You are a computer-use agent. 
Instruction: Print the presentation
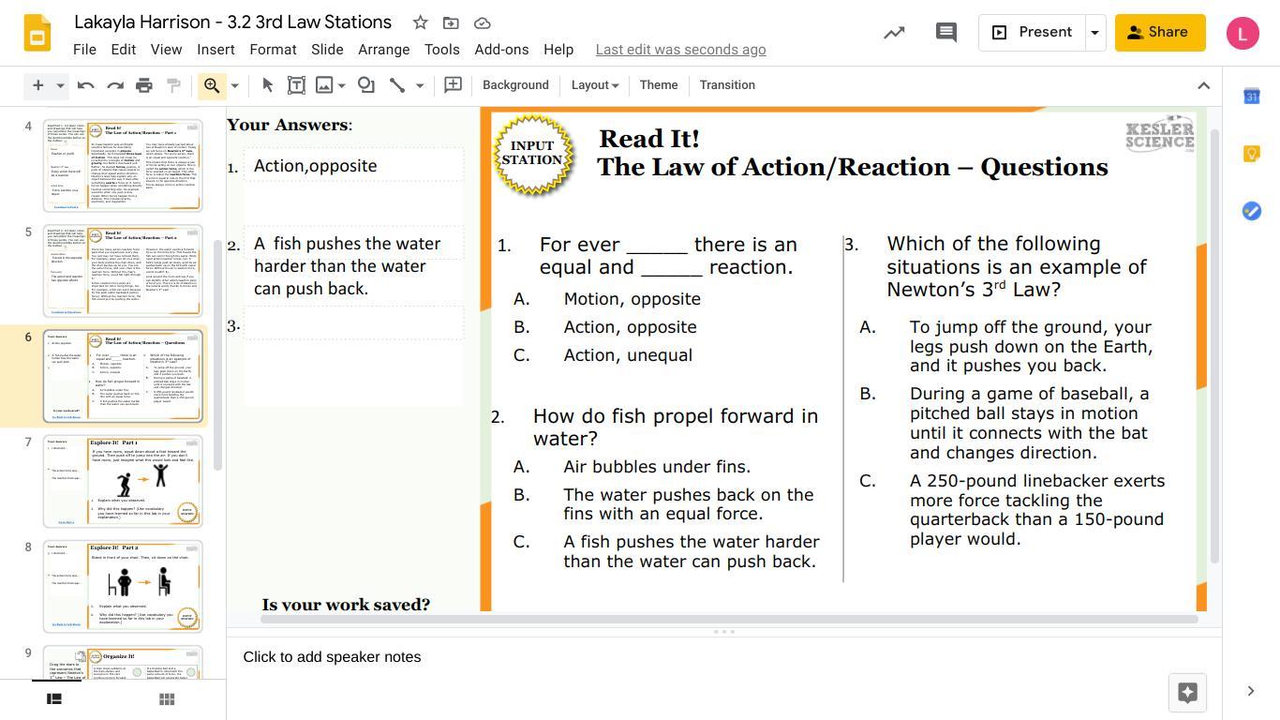[143, 85]
